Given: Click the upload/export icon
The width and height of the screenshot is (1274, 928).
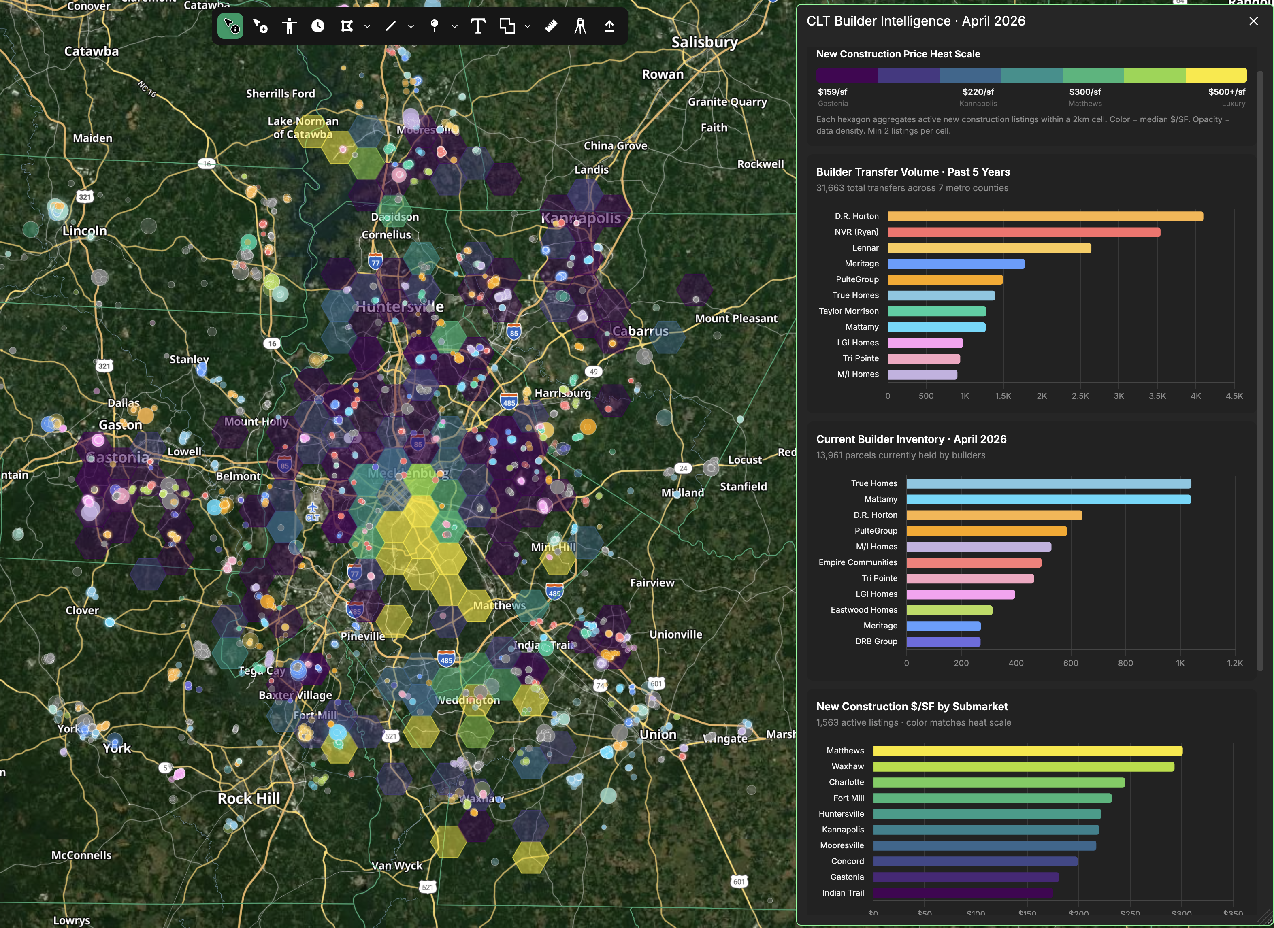Looking at the screenshot, I should (609, 26).
